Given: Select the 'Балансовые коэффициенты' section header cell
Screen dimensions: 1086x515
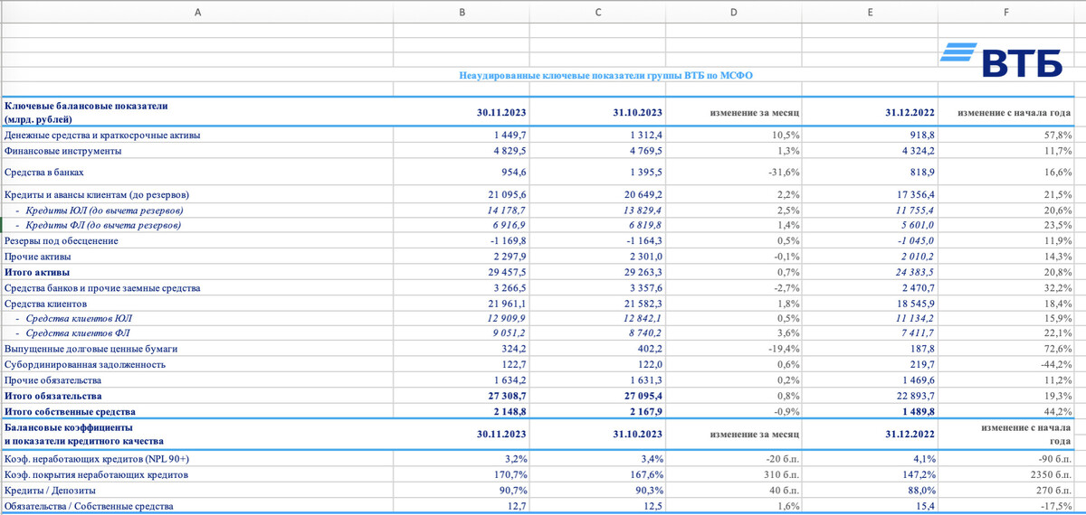Looking at the screenshot, I should click(x=197, y=434).
